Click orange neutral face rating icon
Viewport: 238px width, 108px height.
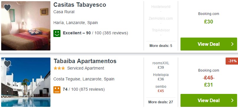[x=57, y=90]
